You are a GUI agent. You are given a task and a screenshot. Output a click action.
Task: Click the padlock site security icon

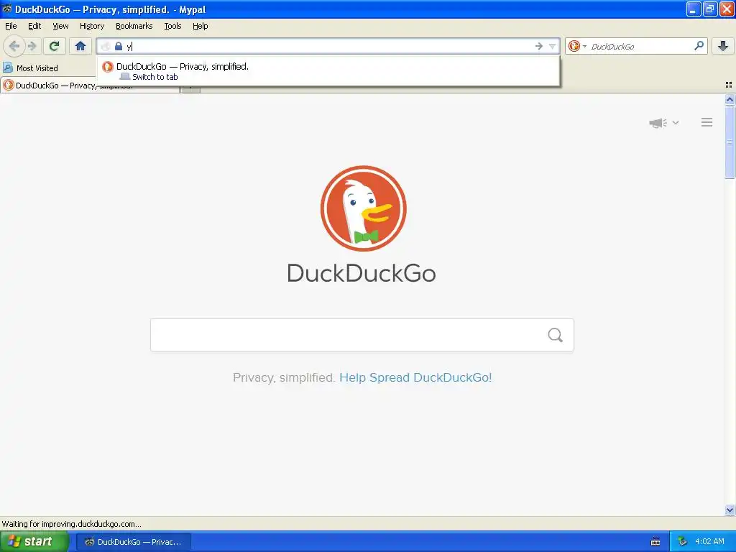point(119,46)
